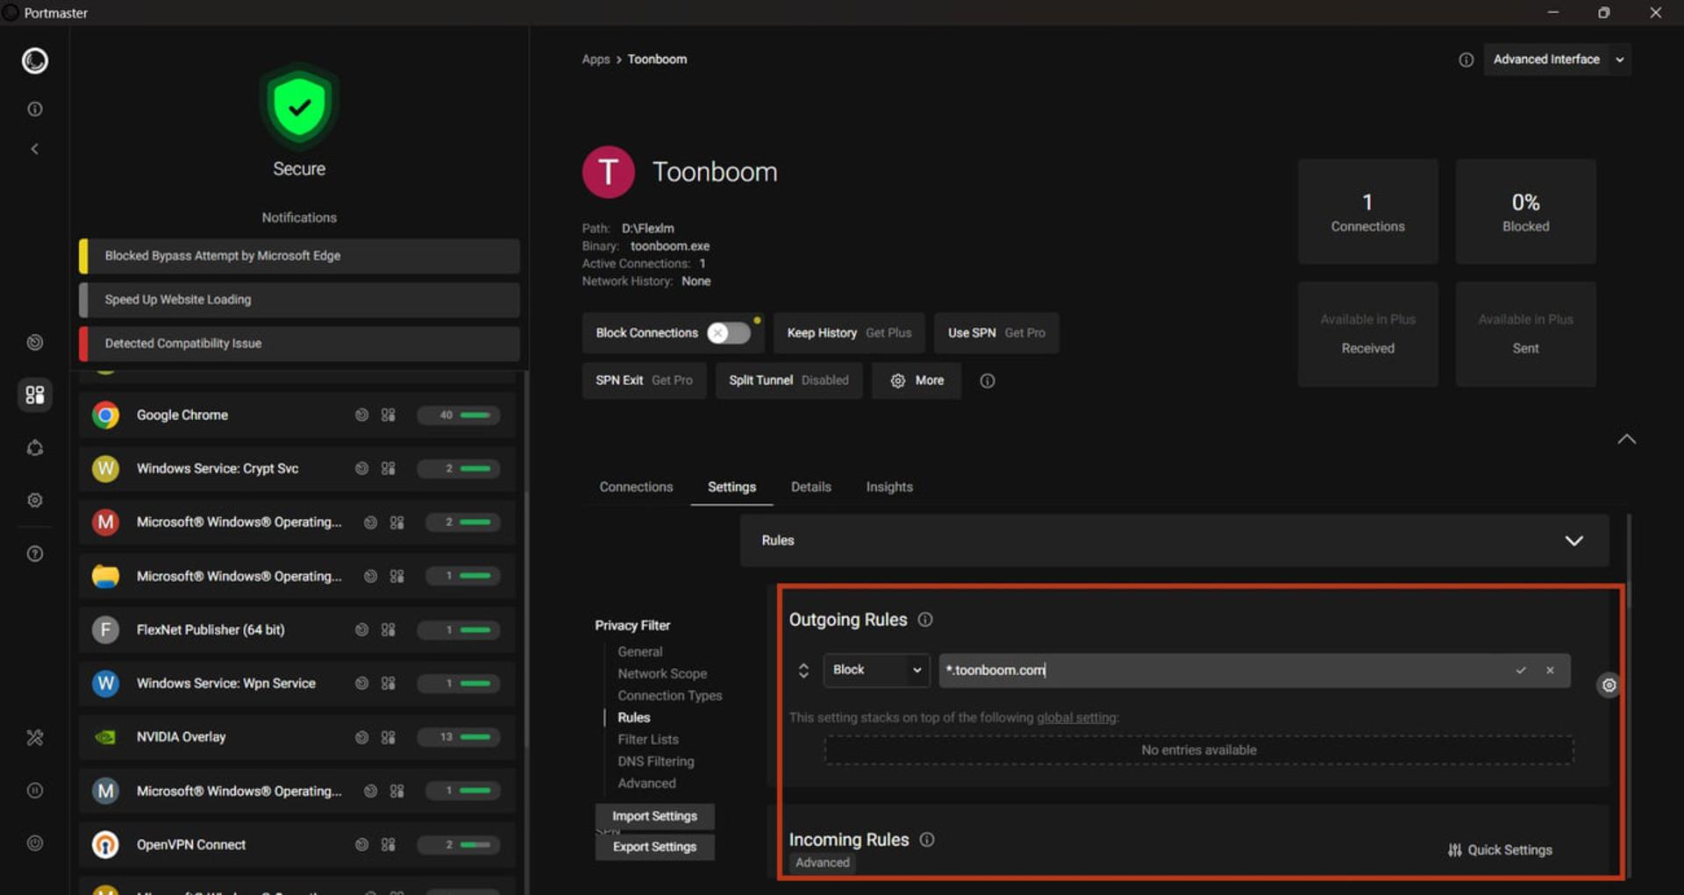The image size is (1684, 895).
Task: Click the radar icon in the OpenVPN Connect row
Action: (361, 844)
